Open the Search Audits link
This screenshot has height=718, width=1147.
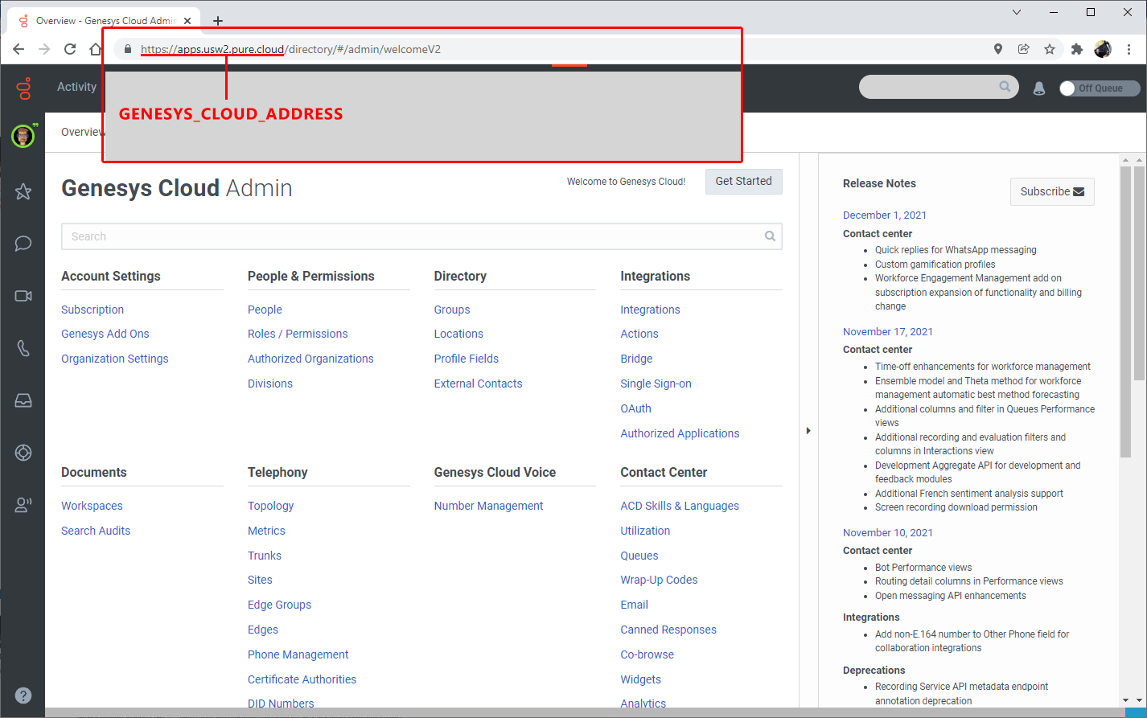pyautogui.click(x=96, y=531)
